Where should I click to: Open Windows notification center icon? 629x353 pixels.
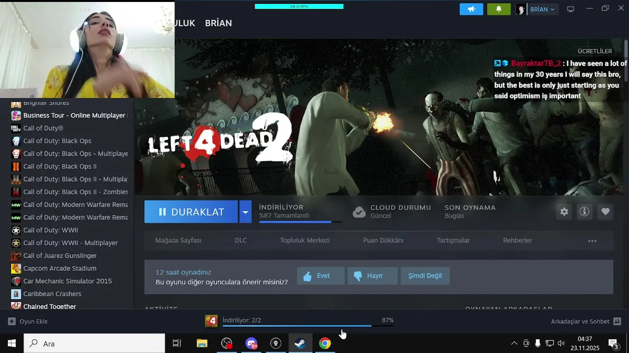pyautogui.click(x=613, y=343)
